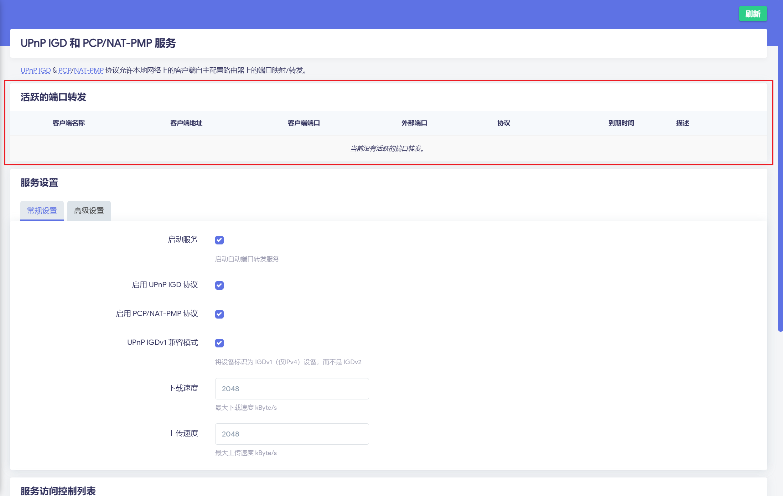The height and width of the screenshot is (496, 783).
Task: Select the 下载速度 input field
Action: pos(291,388)
